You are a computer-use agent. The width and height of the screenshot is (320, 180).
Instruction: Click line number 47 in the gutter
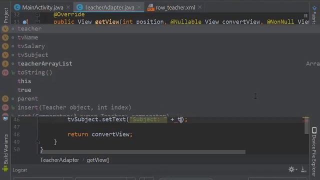coord(16,127)
